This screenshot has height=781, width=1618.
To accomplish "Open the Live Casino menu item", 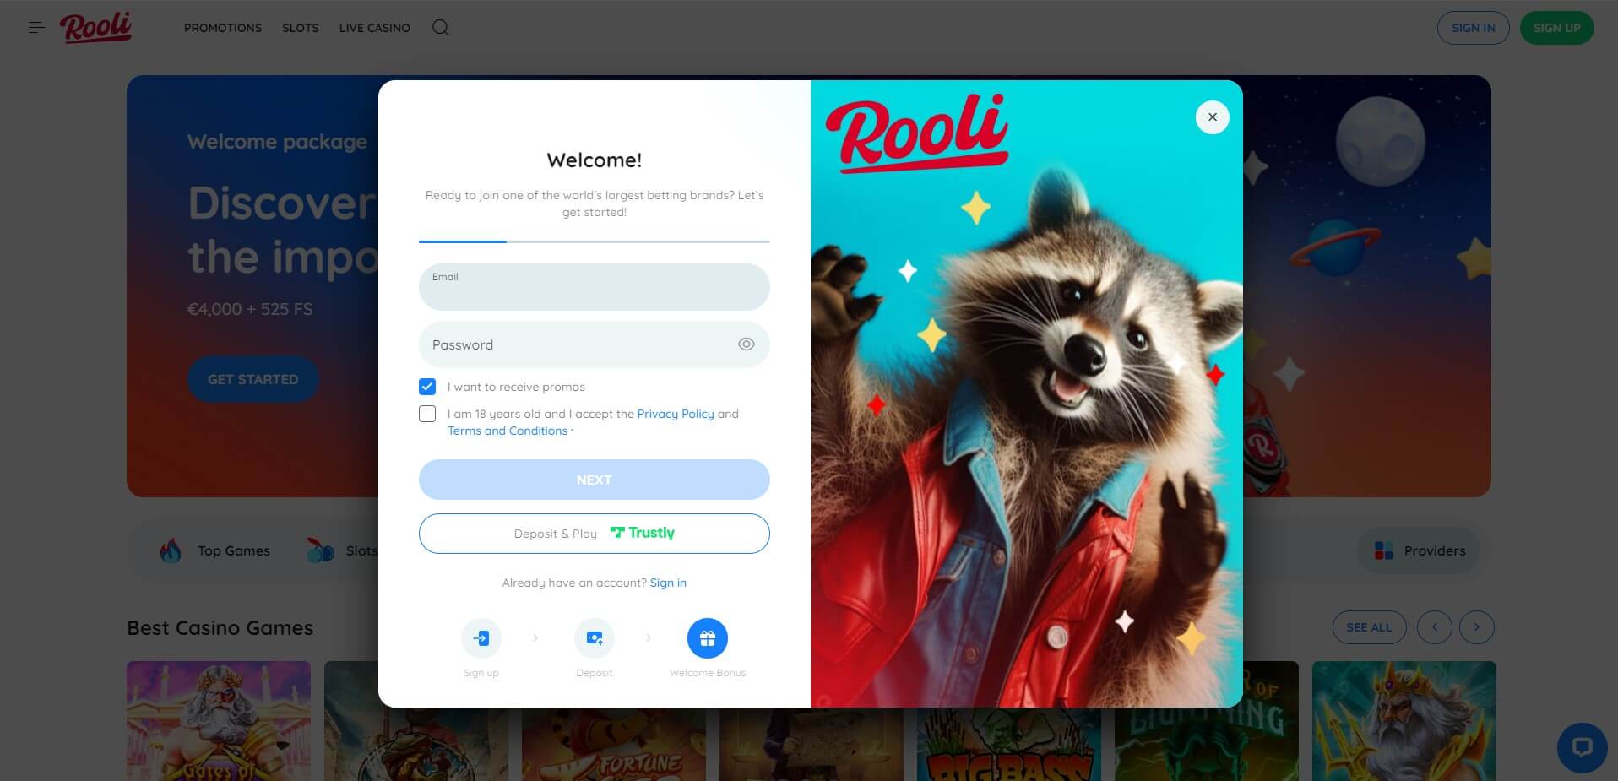I will 375,28.
